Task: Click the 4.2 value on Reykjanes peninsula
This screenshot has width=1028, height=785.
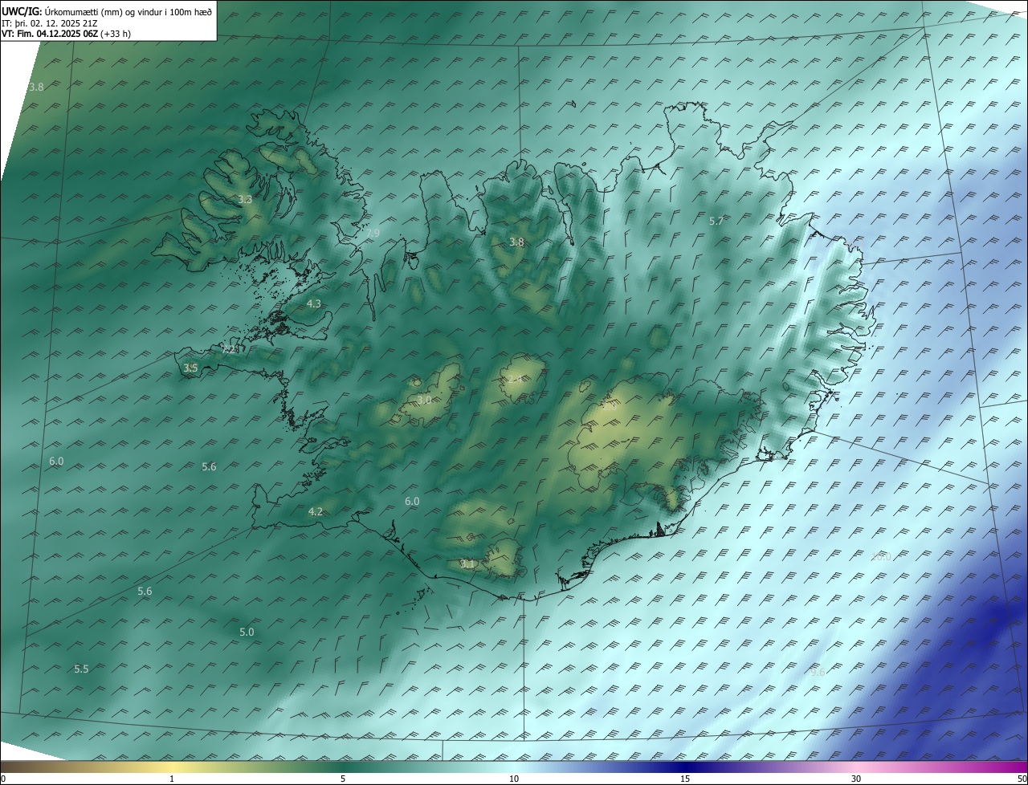Action: click(316, 511)
